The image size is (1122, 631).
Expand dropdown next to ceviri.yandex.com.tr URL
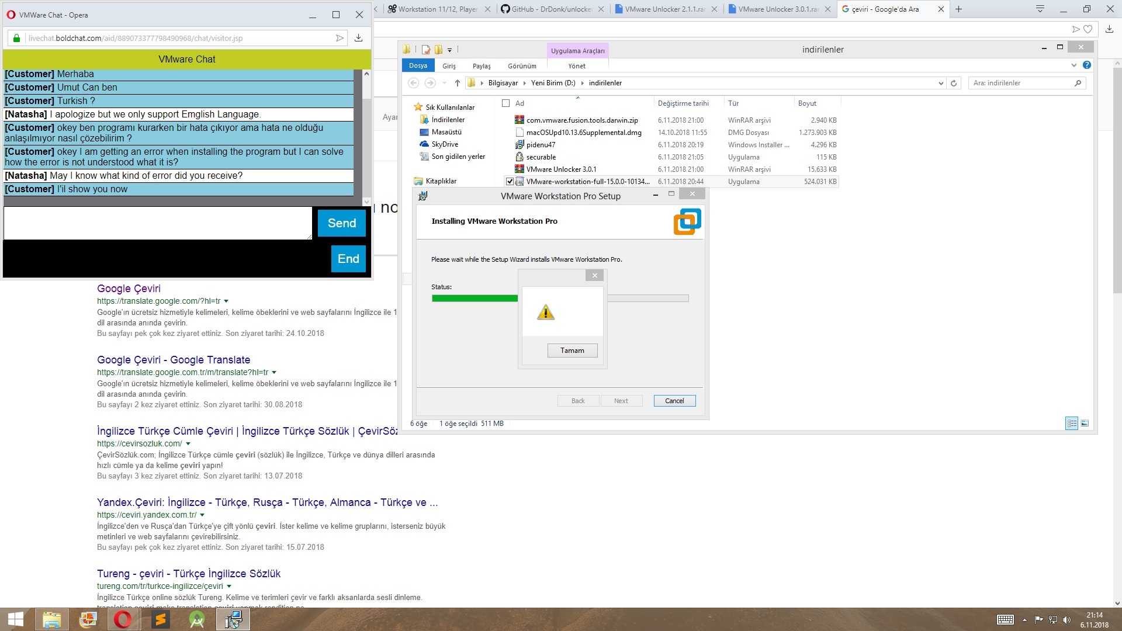coord(202,515)
